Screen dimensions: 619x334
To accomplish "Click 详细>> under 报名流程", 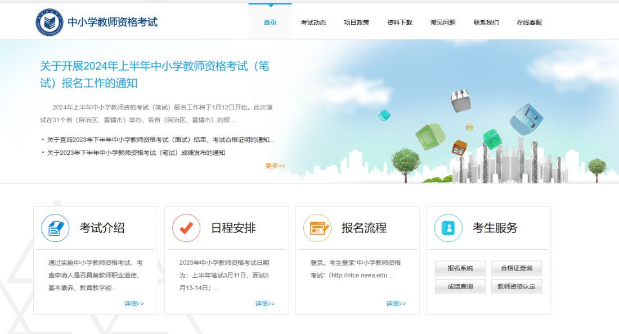I will click(396, 304).
